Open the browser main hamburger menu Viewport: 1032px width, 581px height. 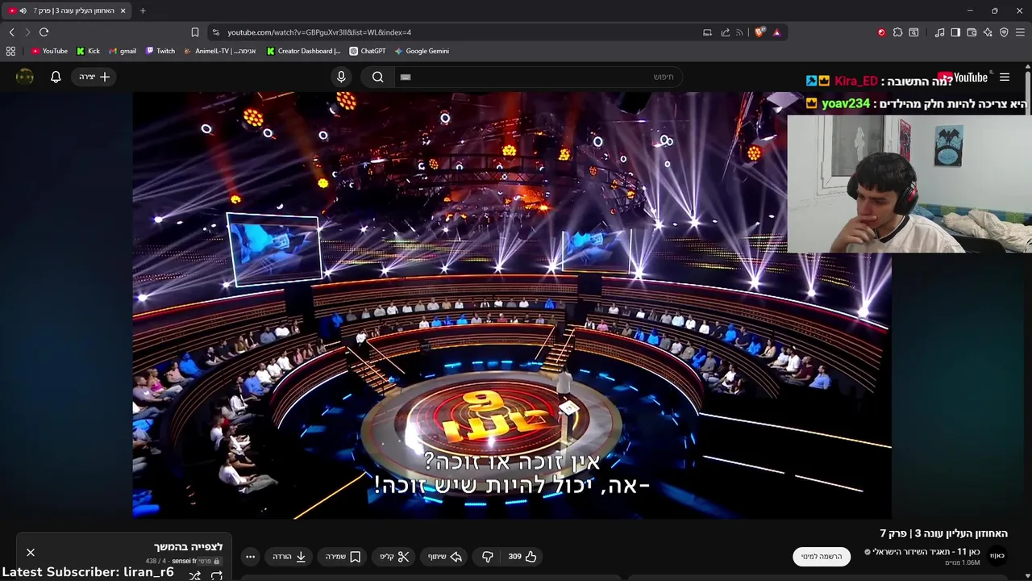point(1020,32)
